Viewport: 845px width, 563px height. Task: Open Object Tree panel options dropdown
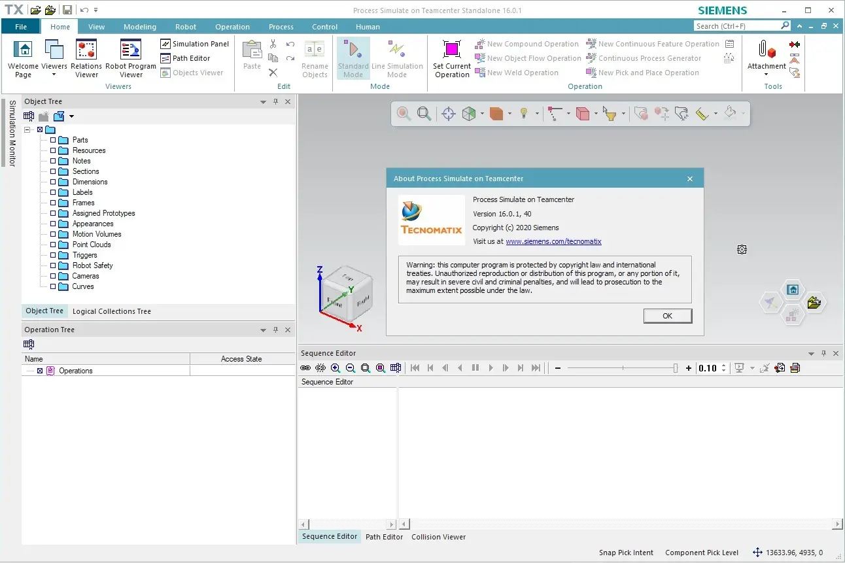coord(264,102)
